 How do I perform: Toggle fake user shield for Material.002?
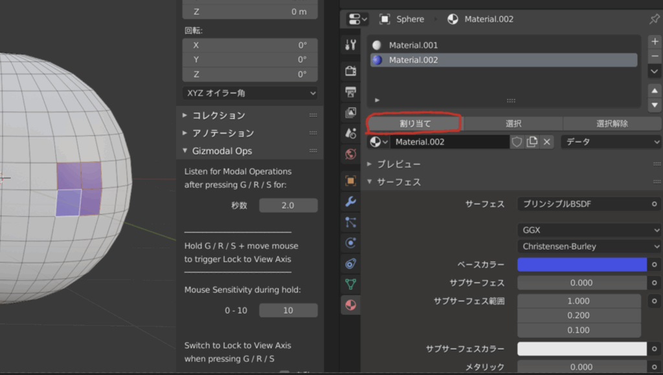coord(517,142)
